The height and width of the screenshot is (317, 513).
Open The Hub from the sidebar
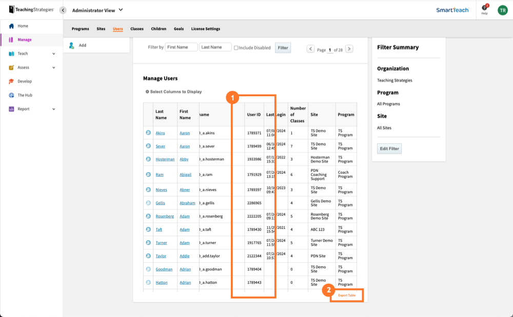(11, 95)
